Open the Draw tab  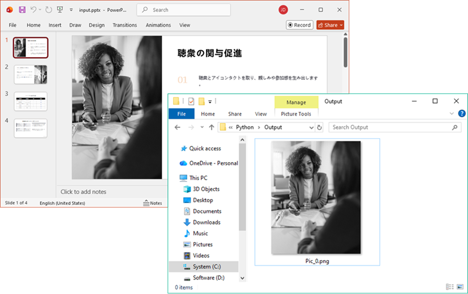(75, 25)
